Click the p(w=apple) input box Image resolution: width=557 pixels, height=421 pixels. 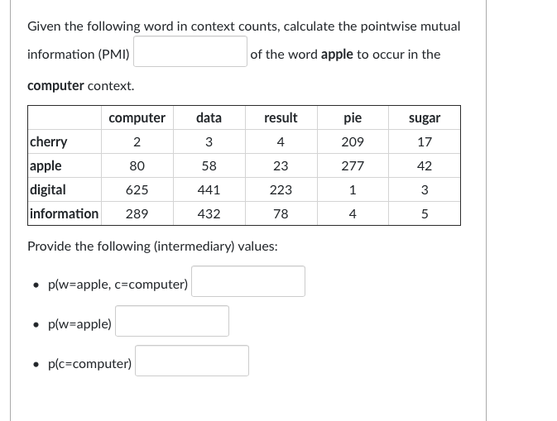click(172, 321)
